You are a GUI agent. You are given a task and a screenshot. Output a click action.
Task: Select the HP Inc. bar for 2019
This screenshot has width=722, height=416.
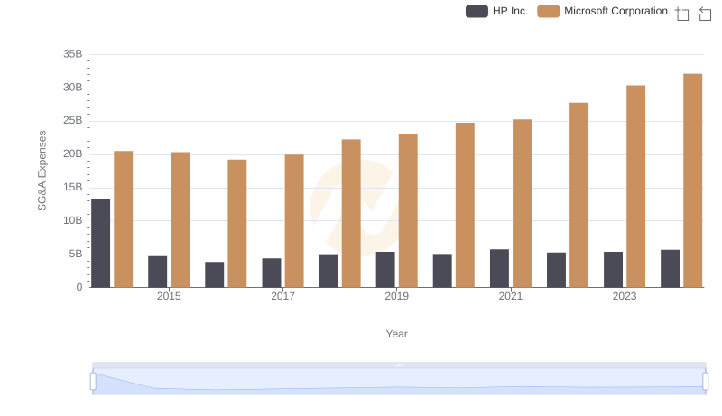[385, 270]
